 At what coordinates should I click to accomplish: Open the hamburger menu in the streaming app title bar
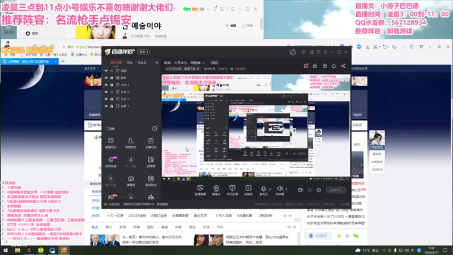(x=325, y=52)
